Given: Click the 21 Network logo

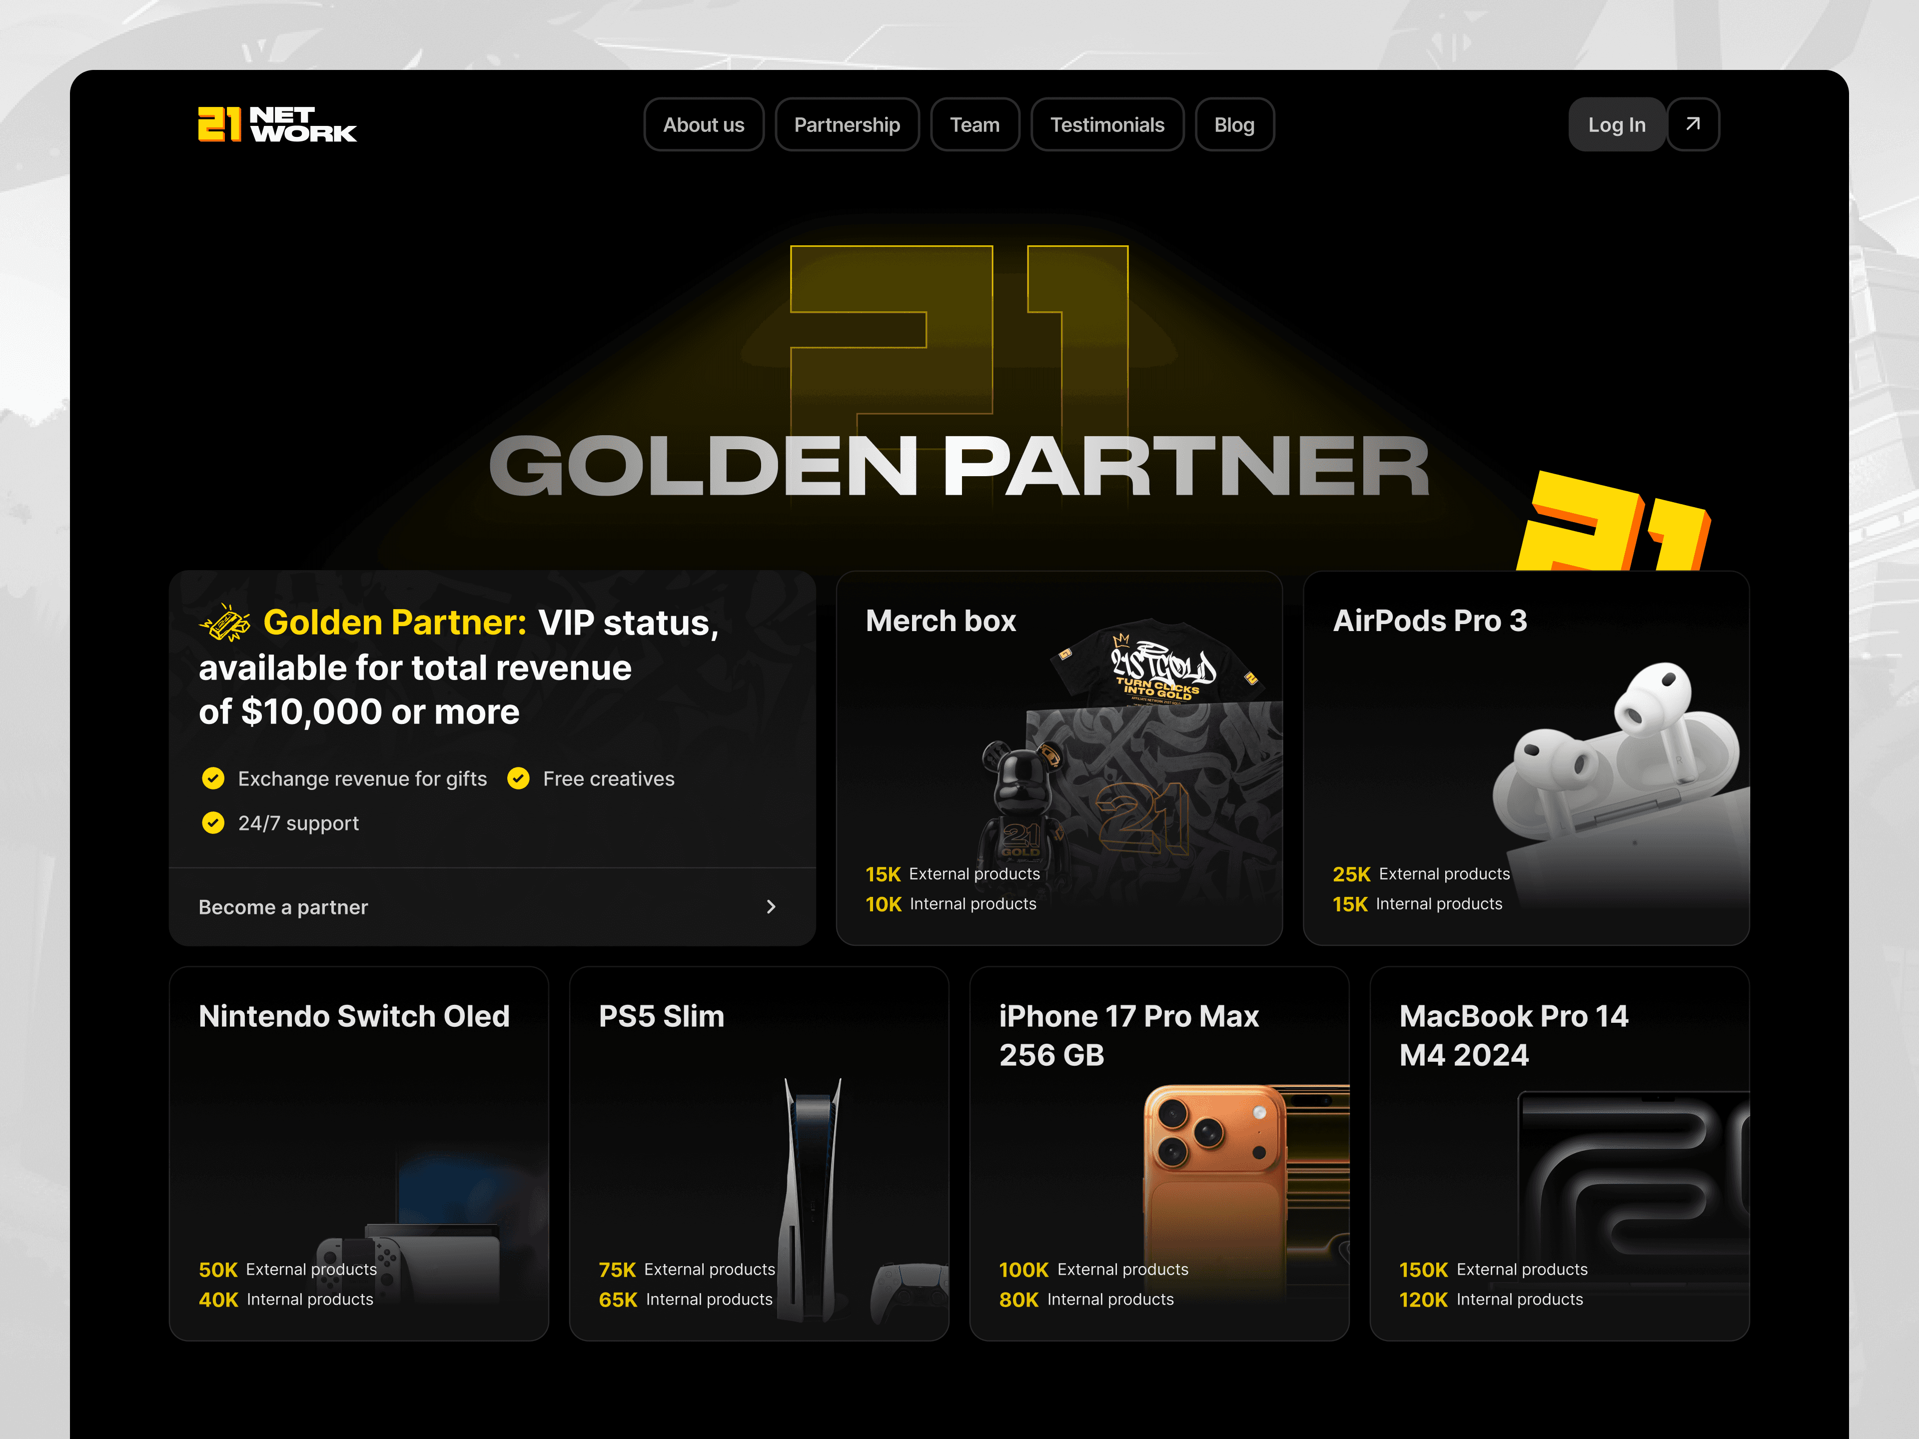Looking at the screenshot, I should pos(277,124).
